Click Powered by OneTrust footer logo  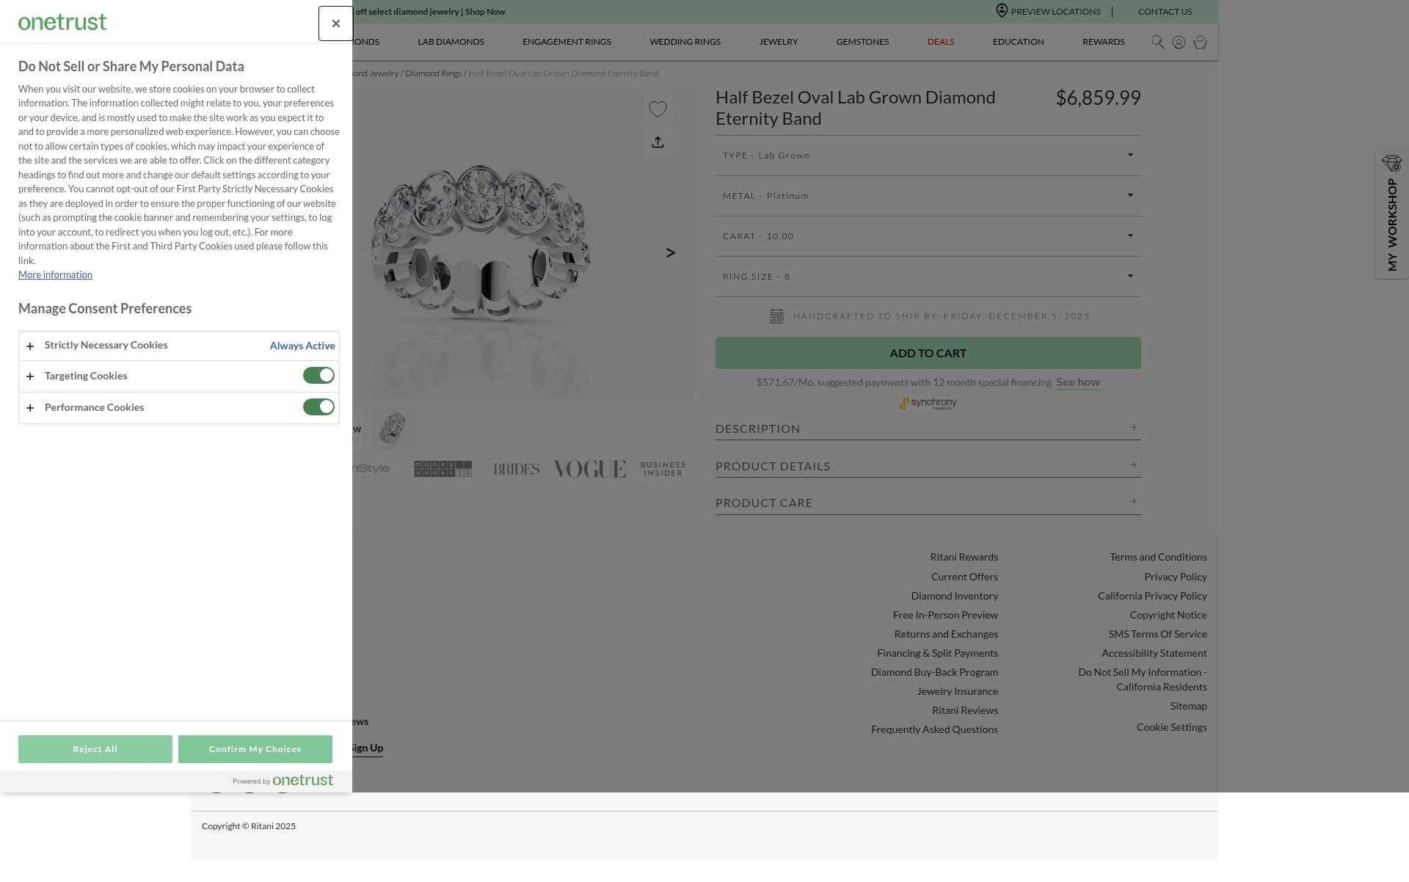[283, 781]
